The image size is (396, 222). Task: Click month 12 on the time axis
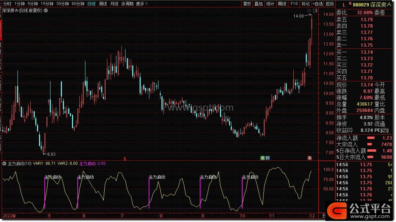(x=312, y=216)
